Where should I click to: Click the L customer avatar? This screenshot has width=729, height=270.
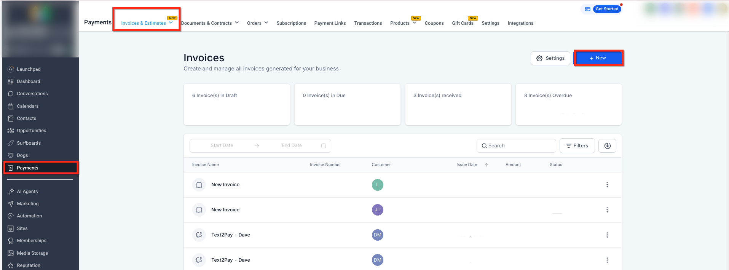pyautogui.click(x=377, y=185)
